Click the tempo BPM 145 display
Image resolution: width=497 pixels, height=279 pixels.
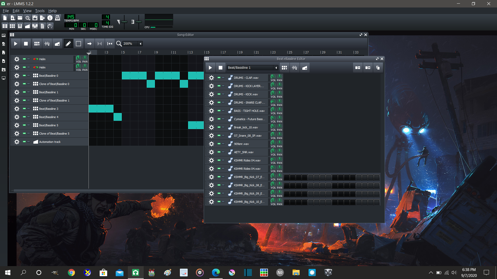coord(70,17)
